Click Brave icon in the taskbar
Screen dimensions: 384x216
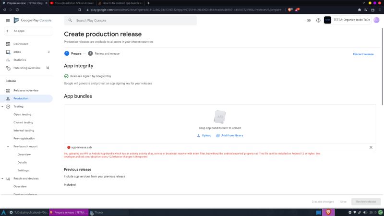328,212
